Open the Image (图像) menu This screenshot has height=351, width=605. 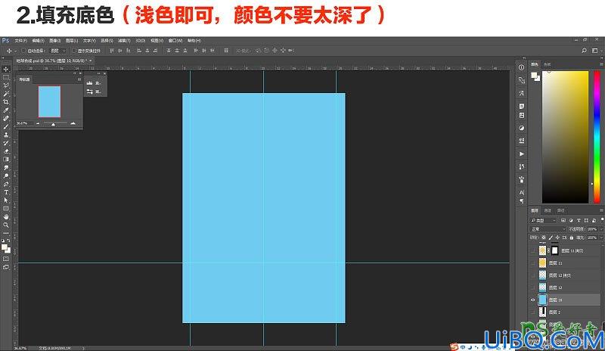(x=54, y=41)
